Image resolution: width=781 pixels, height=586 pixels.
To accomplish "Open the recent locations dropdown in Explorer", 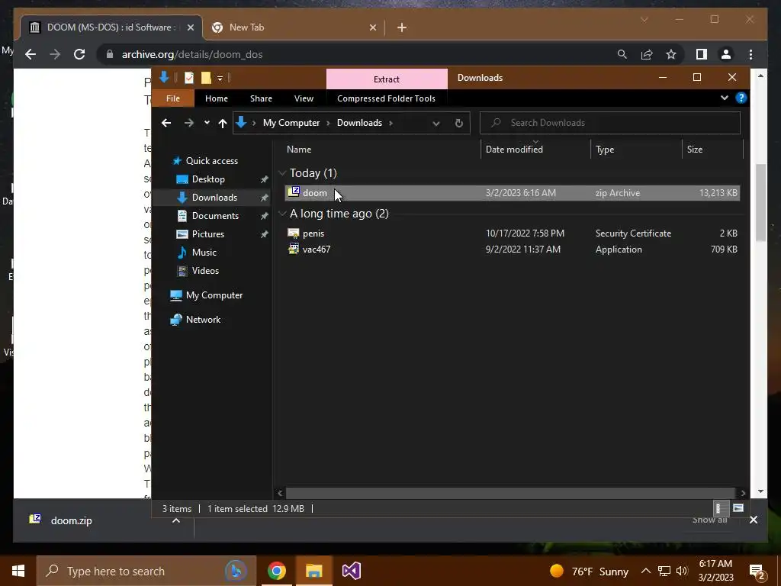I will tap(207, 123).
